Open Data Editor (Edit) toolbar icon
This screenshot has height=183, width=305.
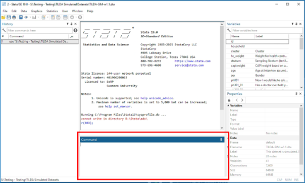coord(53,17)
